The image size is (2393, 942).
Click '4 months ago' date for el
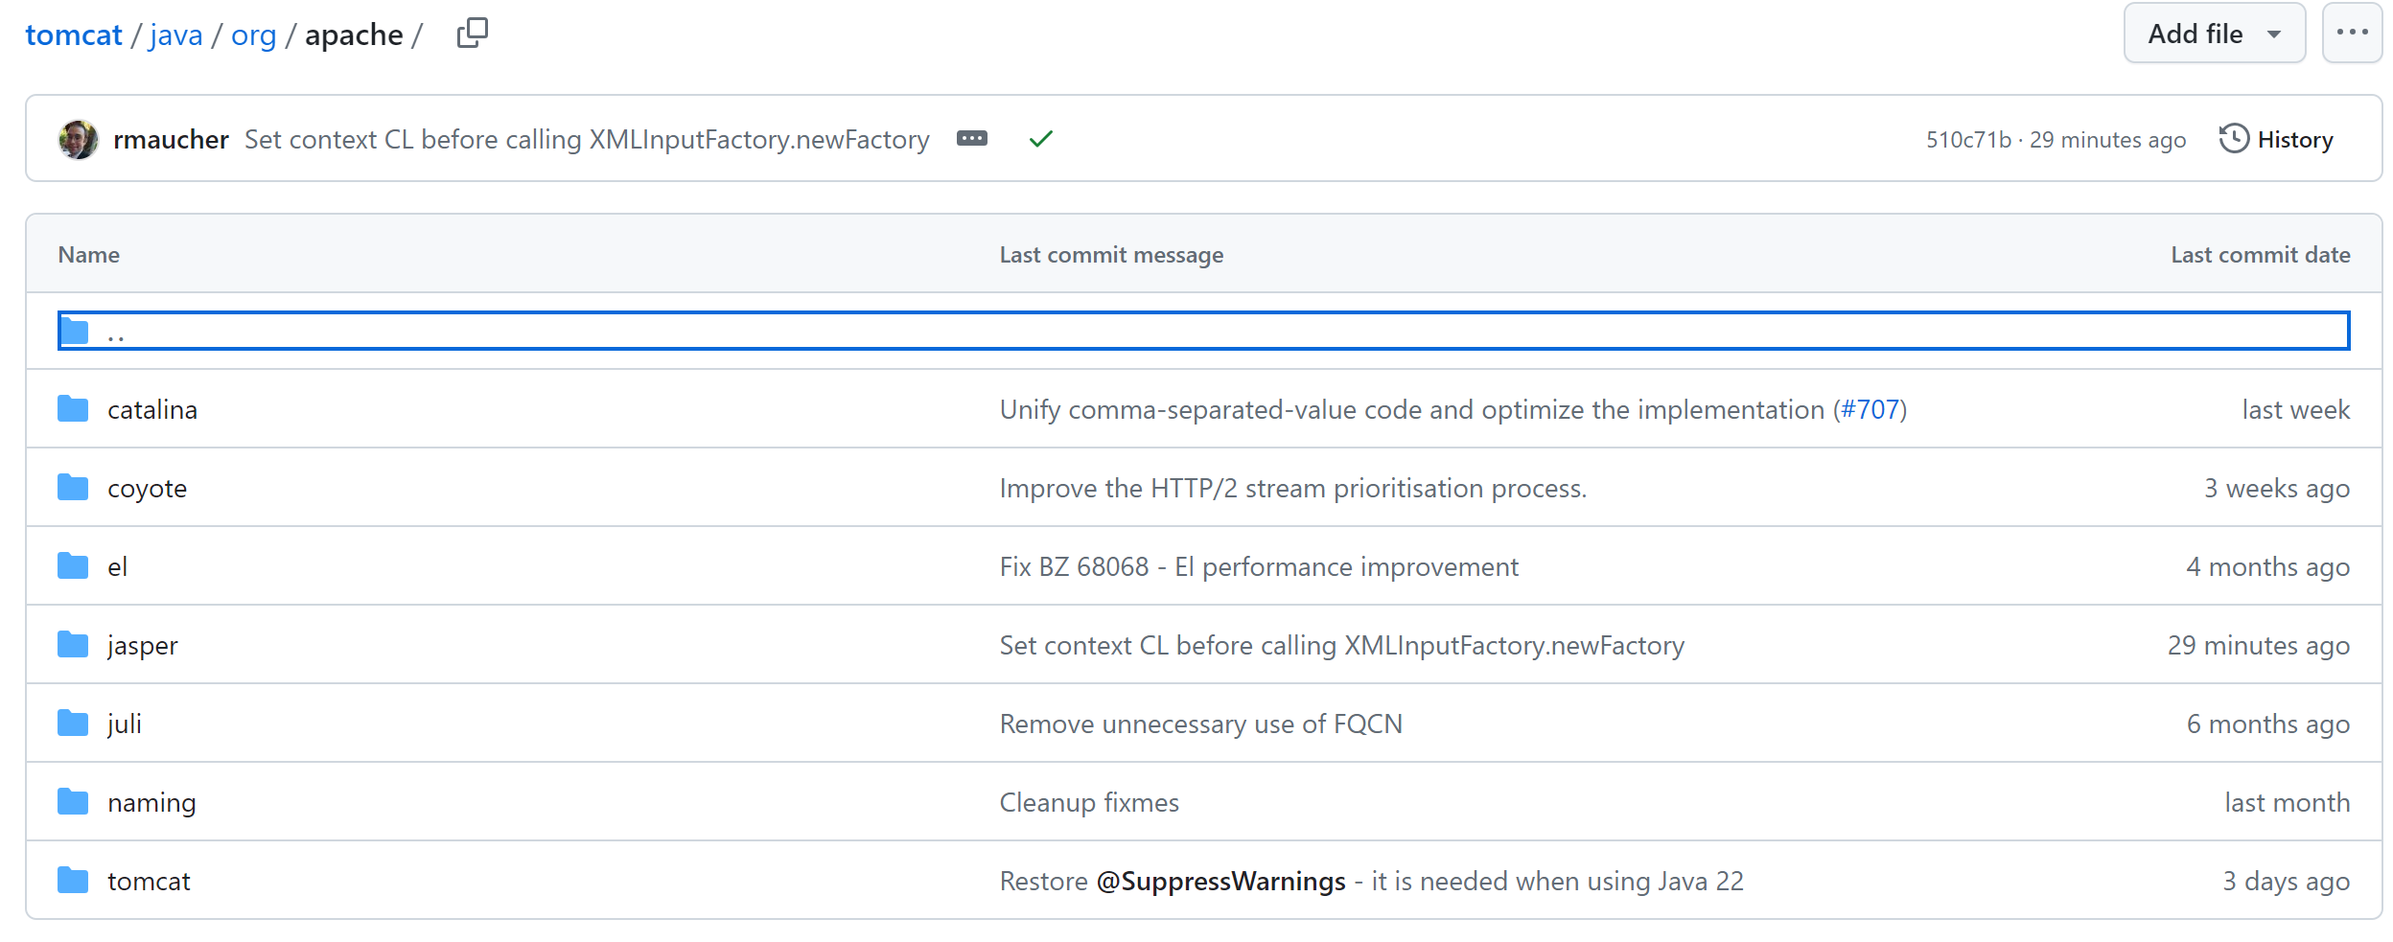2267,567
